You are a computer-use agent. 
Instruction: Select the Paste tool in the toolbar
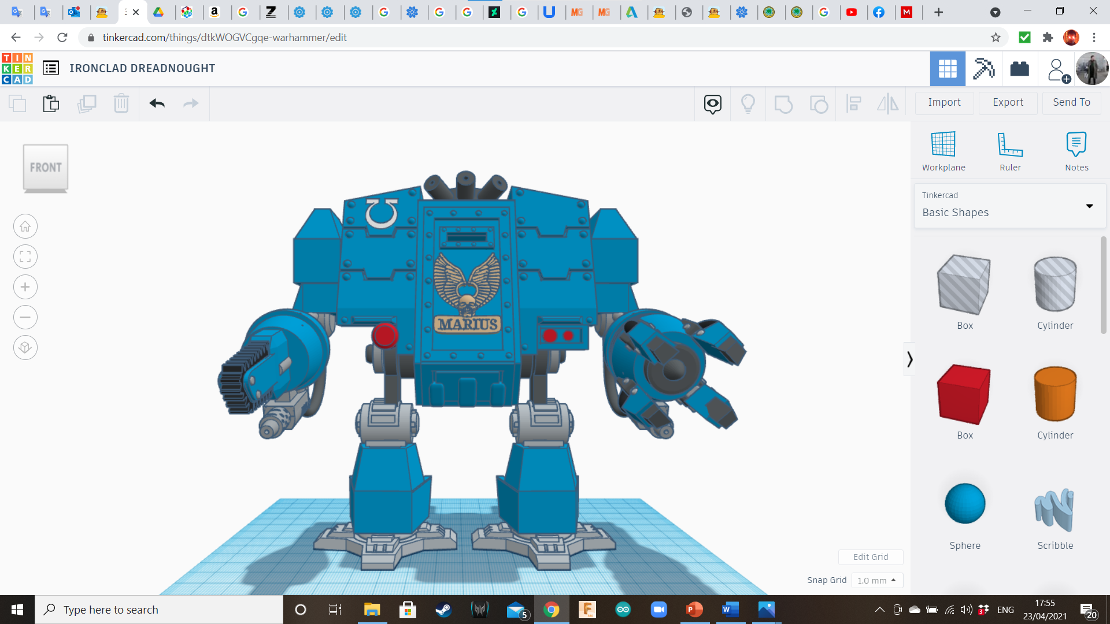click(50, 103)
